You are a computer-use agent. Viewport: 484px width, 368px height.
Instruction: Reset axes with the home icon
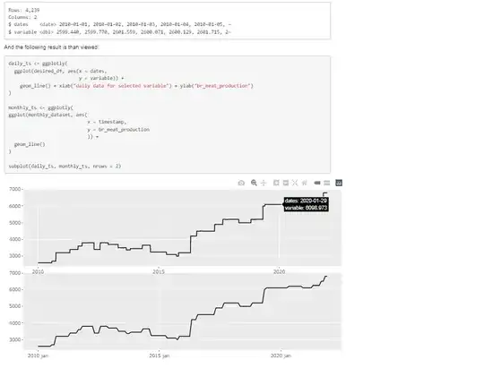(x=305, y=183)
